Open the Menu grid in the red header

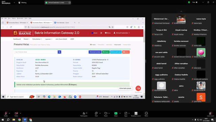point(108,33)
